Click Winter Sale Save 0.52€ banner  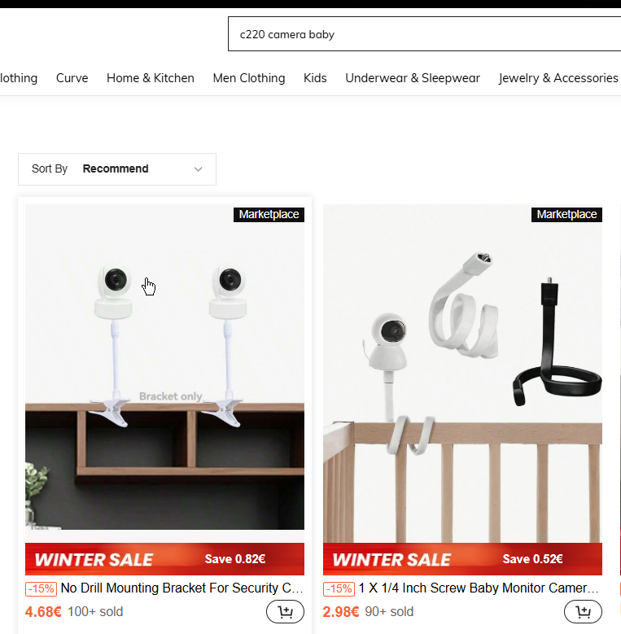(x=462, y=559)
